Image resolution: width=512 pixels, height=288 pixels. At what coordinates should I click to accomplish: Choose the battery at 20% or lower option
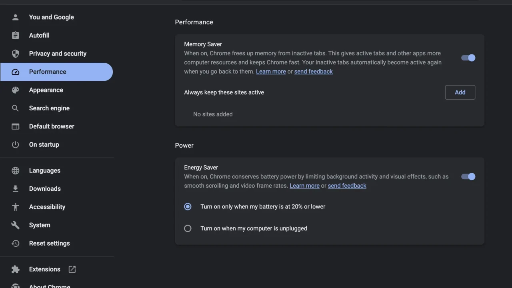[188, 207]
